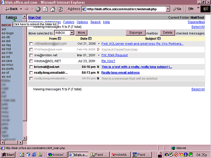Click the Stop icon in browser toolbar
Screen dimensions: 211x158
[38, 9]
